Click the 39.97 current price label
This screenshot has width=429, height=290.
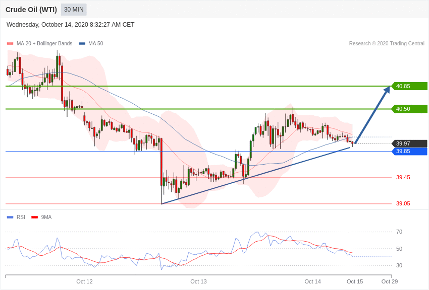pyautogui.click(x=410, y=143)
